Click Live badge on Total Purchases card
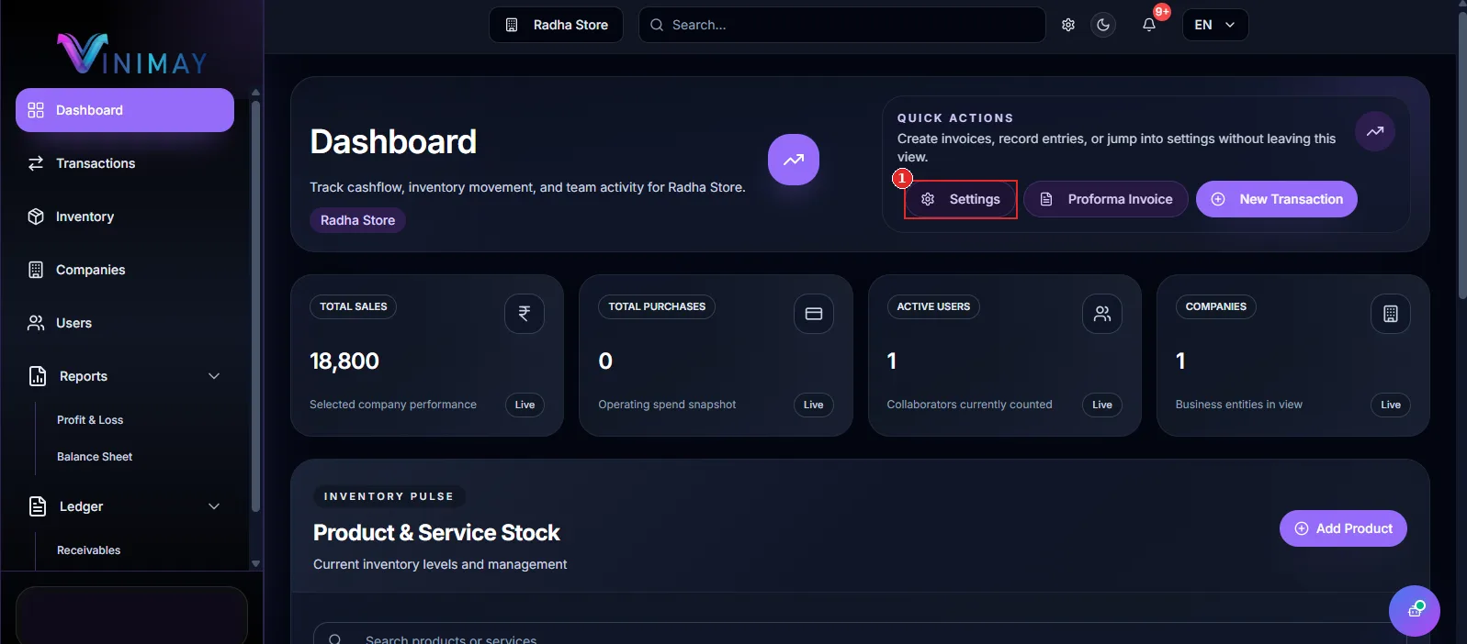This screenshot has width=1467, height=644. pos(814,405)
